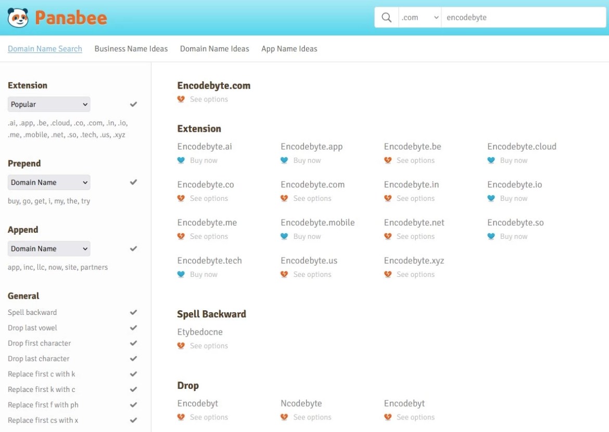Screen dimensions: 609x432
Task: Toggle the Drop last character checkmark
Action: [133, 358]
